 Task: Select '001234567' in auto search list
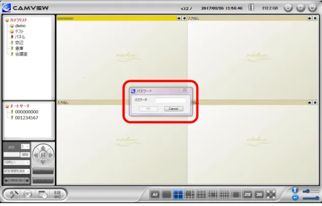click(x=26, y=118)
